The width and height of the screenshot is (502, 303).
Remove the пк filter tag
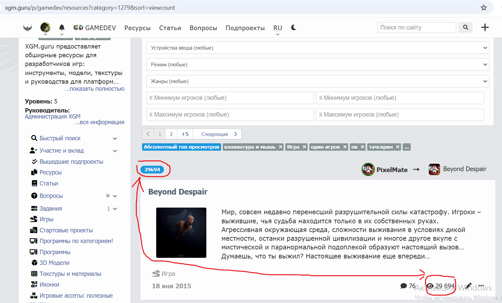(x=362, y=147)
